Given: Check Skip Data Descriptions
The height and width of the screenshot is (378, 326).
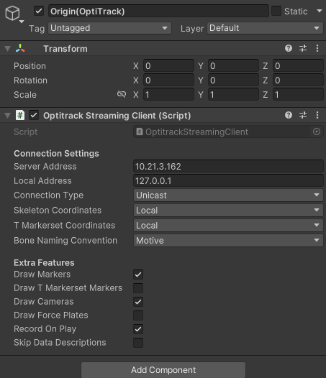Looking at the screenshot, I should coord(138,343).
